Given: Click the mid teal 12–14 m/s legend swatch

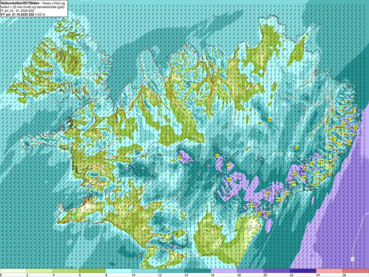Looking at the screenshot, I should [171, 271].
